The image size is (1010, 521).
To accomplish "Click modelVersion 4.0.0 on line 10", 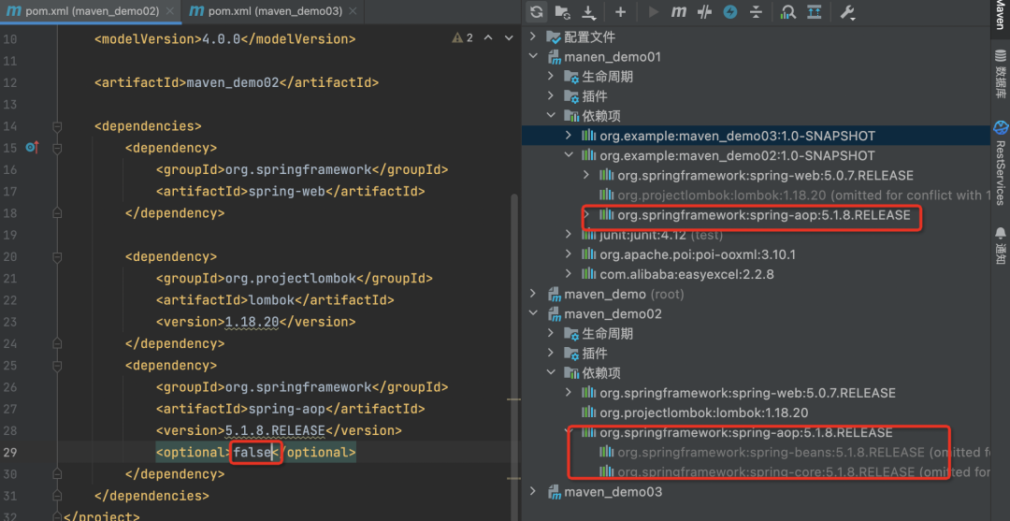I will (222, 39).
